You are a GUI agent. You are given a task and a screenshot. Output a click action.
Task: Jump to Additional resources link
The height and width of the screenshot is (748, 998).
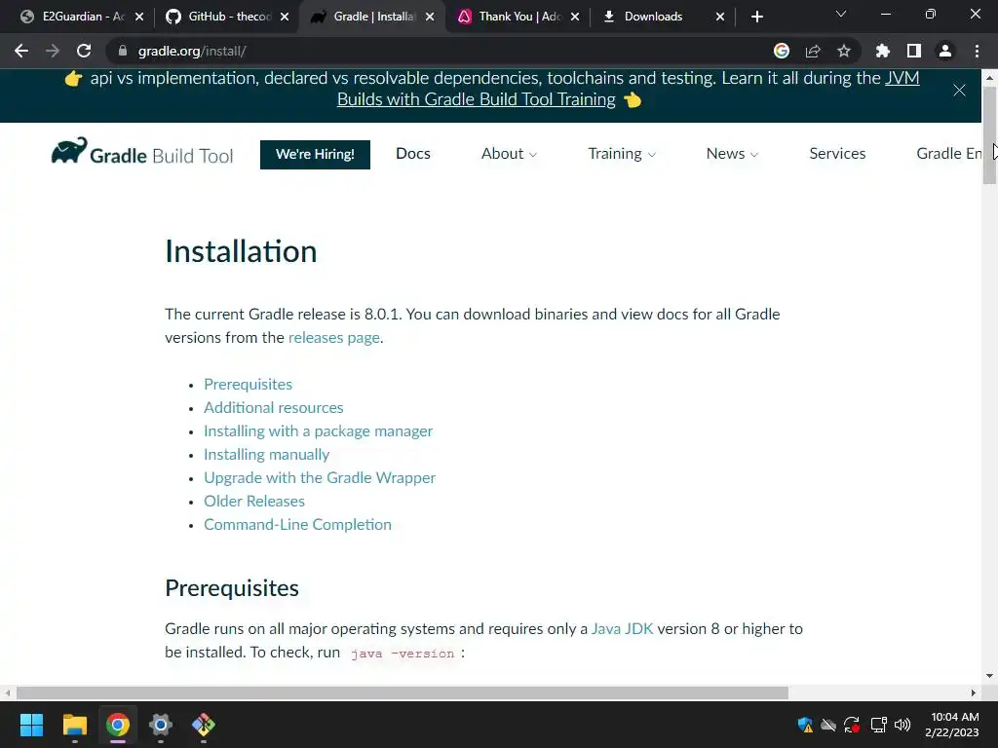coord(273,408)
